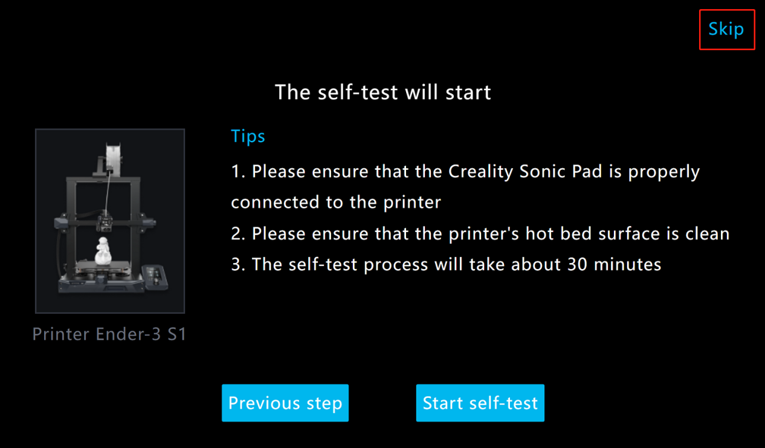
Task: Click the Skip link
Action: click(x=726, y=30)
